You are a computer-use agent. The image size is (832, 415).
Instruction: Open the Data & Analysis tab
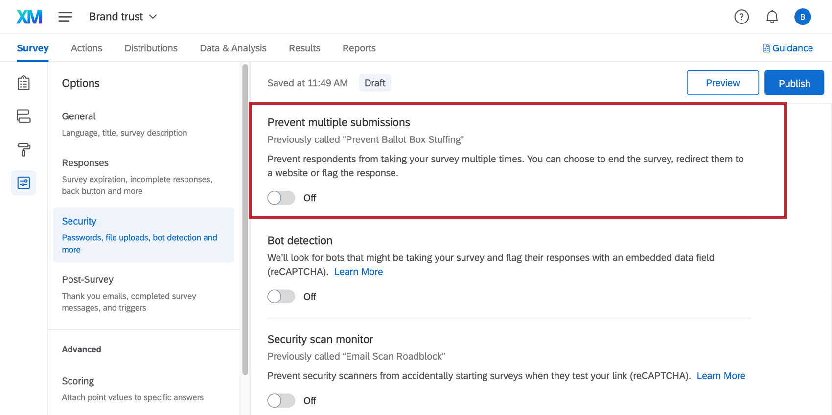click(233, 48)
